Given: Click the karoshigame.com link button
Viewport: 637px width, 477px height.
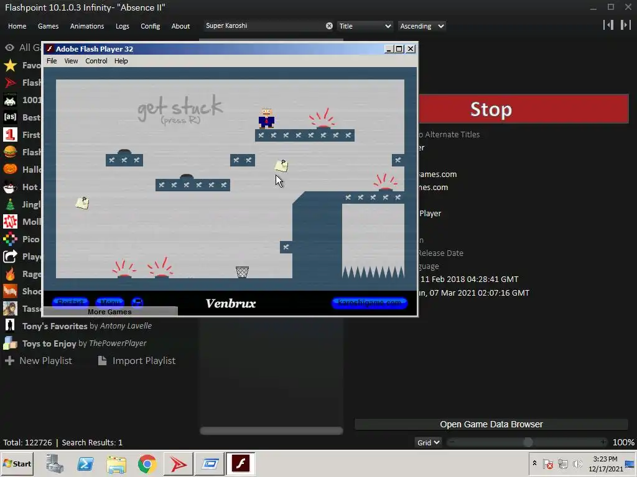Looking at the screenshot, I should pyautogui.click(x=370, y=302).
